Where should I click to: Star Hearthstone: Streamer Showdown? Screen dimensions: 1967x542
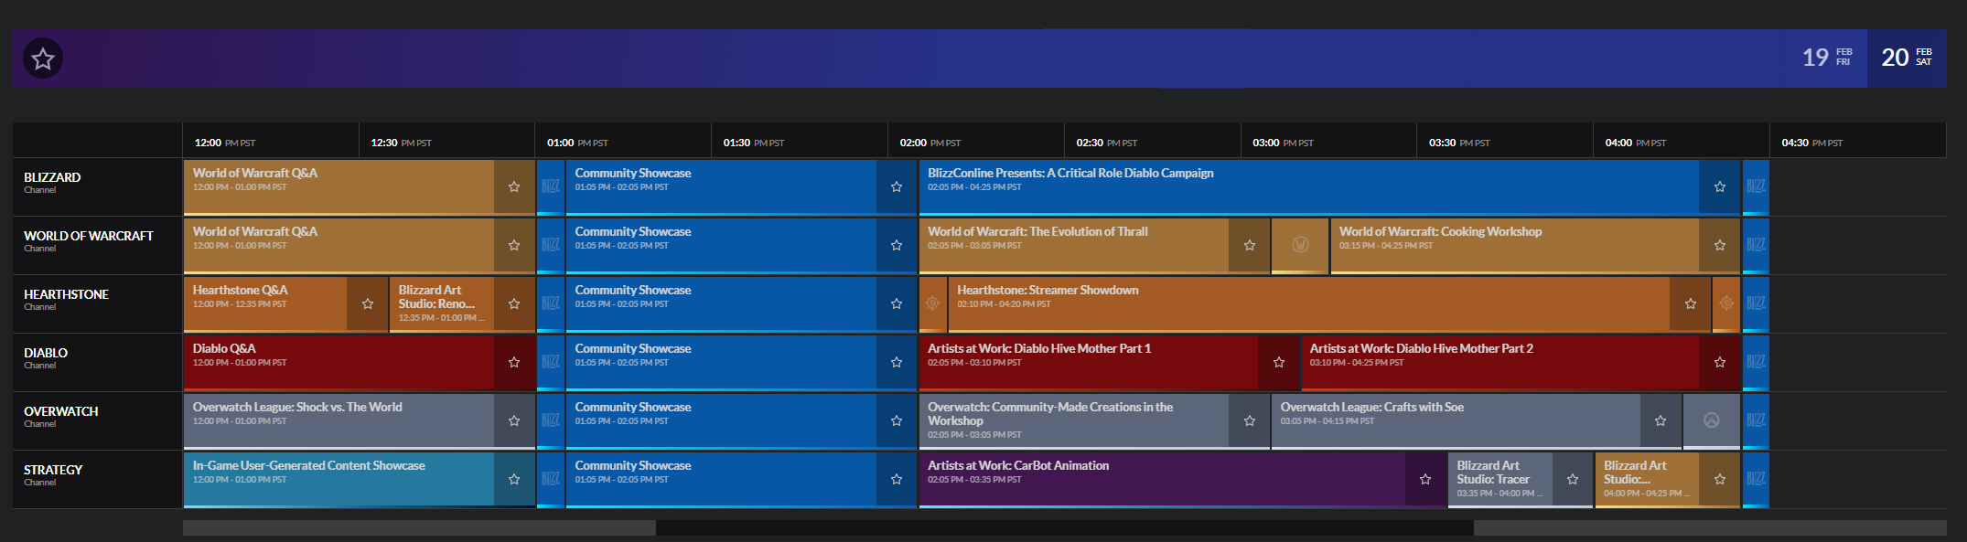(1691, 303)
